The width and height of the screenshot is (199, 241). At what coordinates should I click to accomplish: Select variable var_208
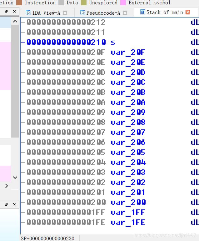(x=128, y=123)
